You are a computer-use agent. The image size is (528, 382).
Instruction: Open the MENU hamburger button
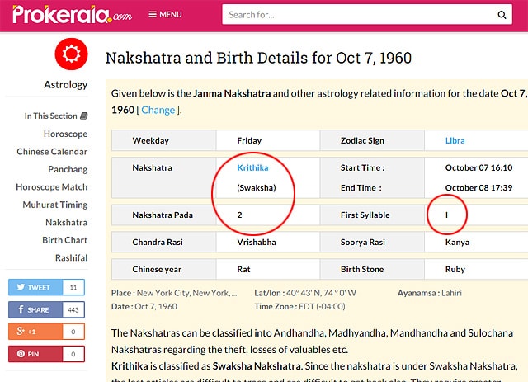(x=165, y=15)
